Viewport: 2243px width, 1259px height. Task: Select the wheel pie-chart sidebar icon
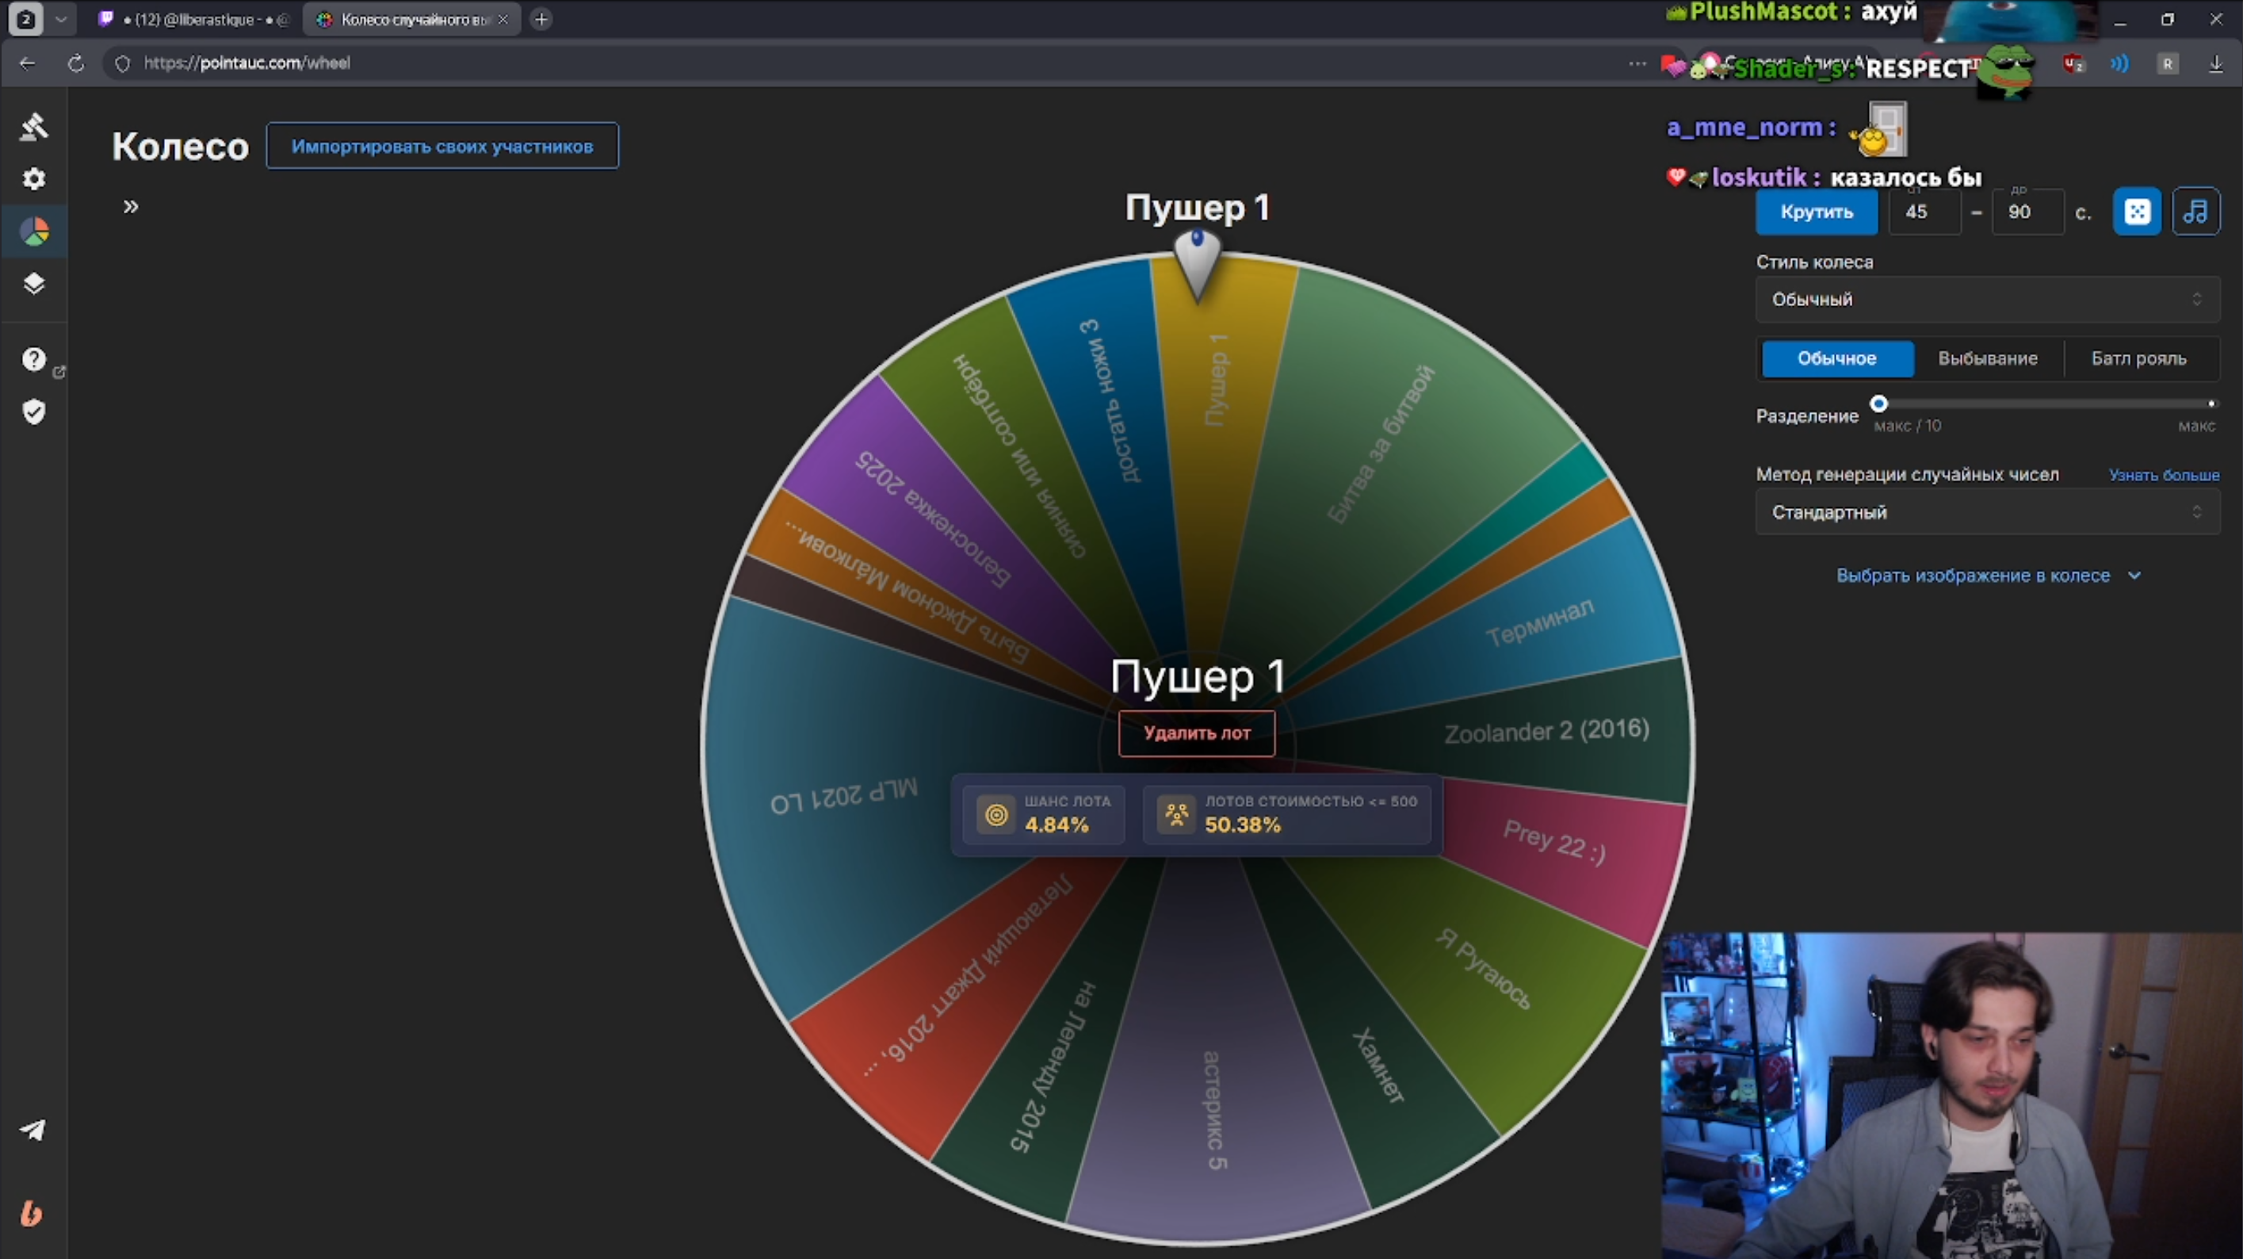(x=34, y=232)
